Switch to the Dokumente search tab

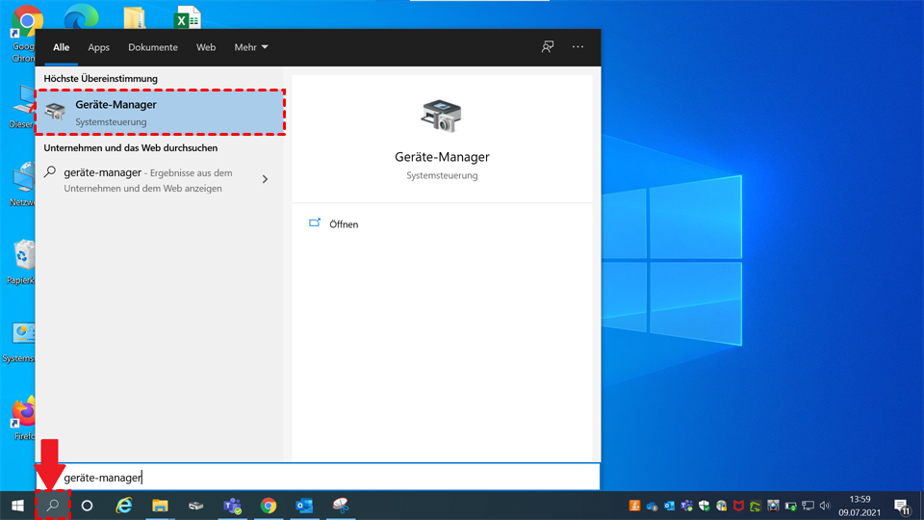pyautogui.click(x=153, y=47)
